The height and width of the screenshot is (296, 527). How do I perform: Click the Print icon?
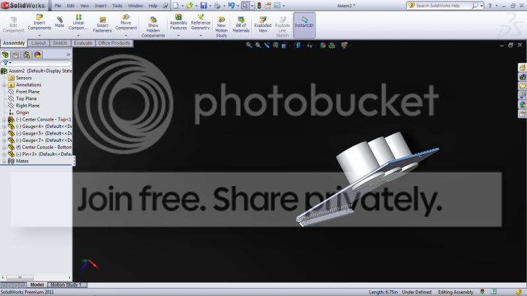pyautogui.click(x=218, y=5)
